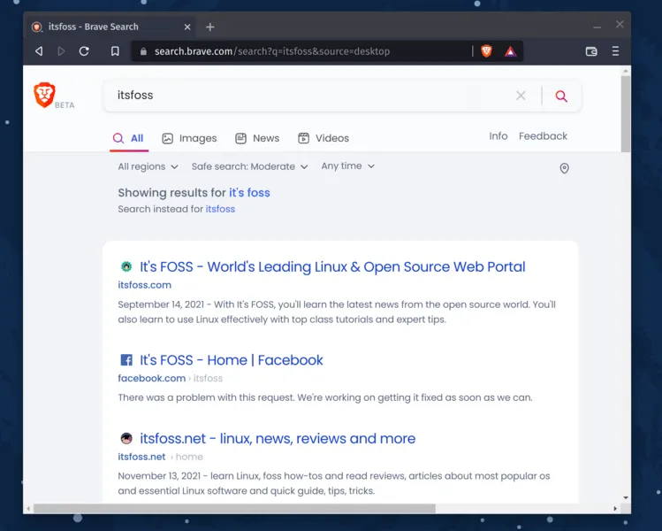Clear the search query with the X
This screenshot has height=531, width=662.
521,96
